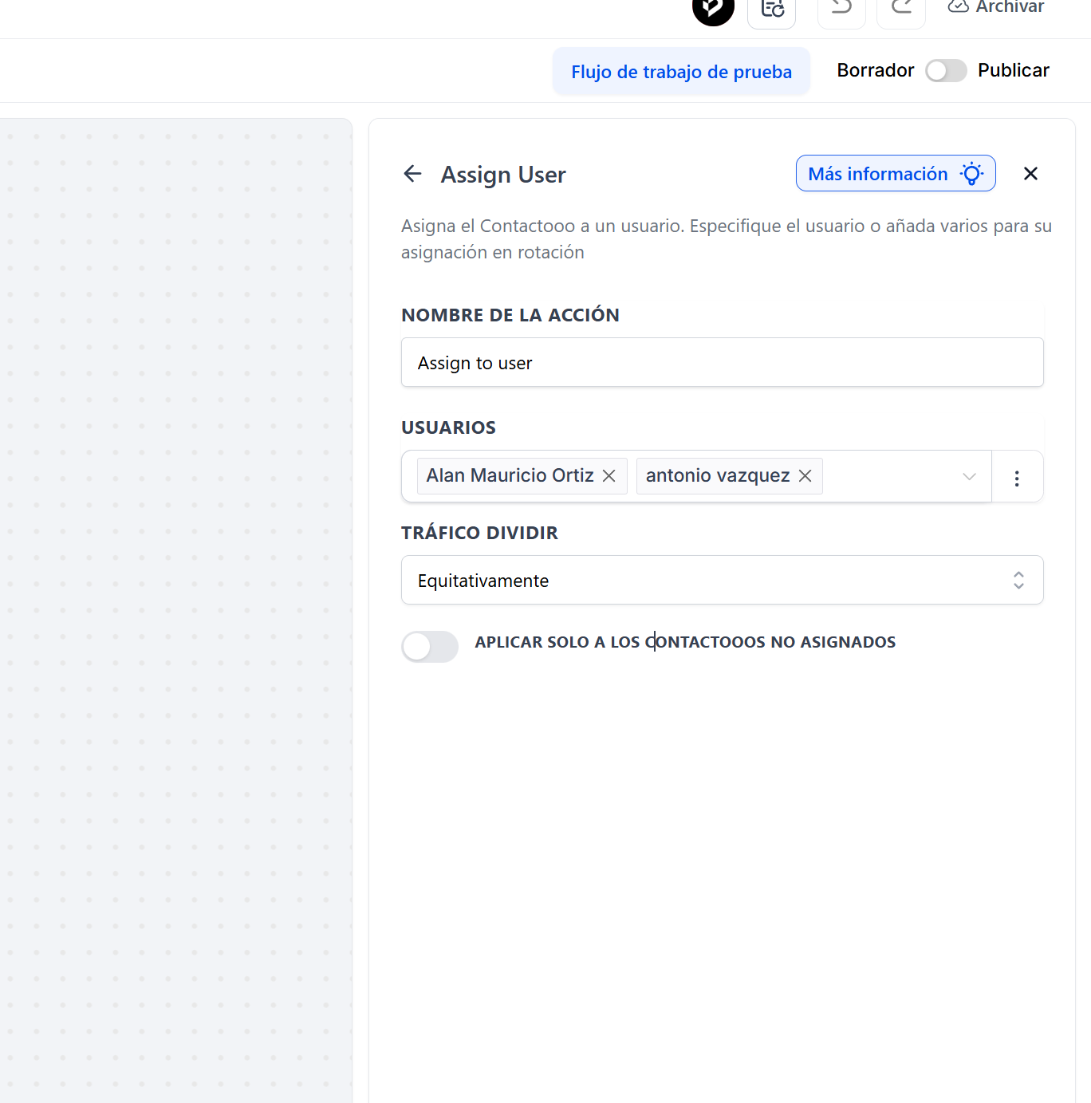Click the black logo icon in top toolbar
The height and width of the screenshot is (1103, 1091).
click(x=712, y=10)
